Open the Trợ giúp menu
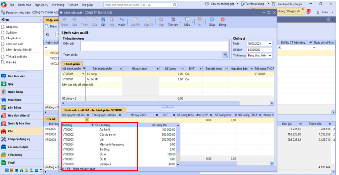 click(87, 4)
